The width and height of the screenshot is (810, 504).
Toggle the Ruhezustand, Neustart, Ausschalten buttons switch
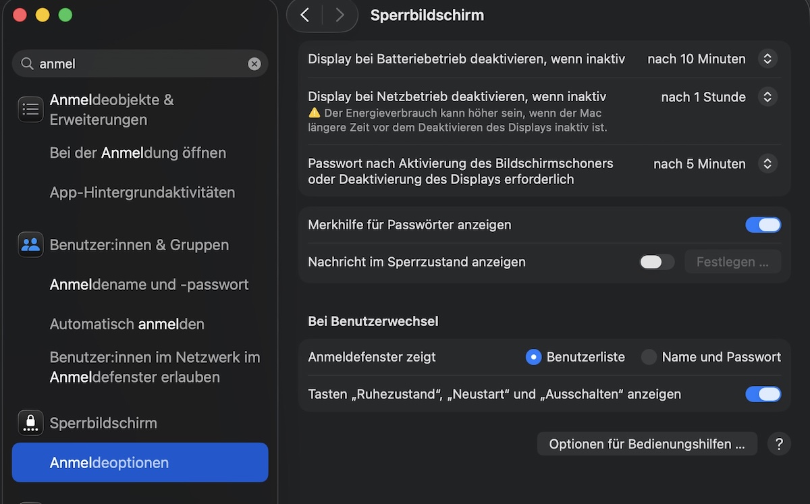coord(763,394)
